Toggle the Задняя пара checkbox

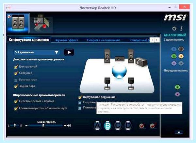coord(16,86)
